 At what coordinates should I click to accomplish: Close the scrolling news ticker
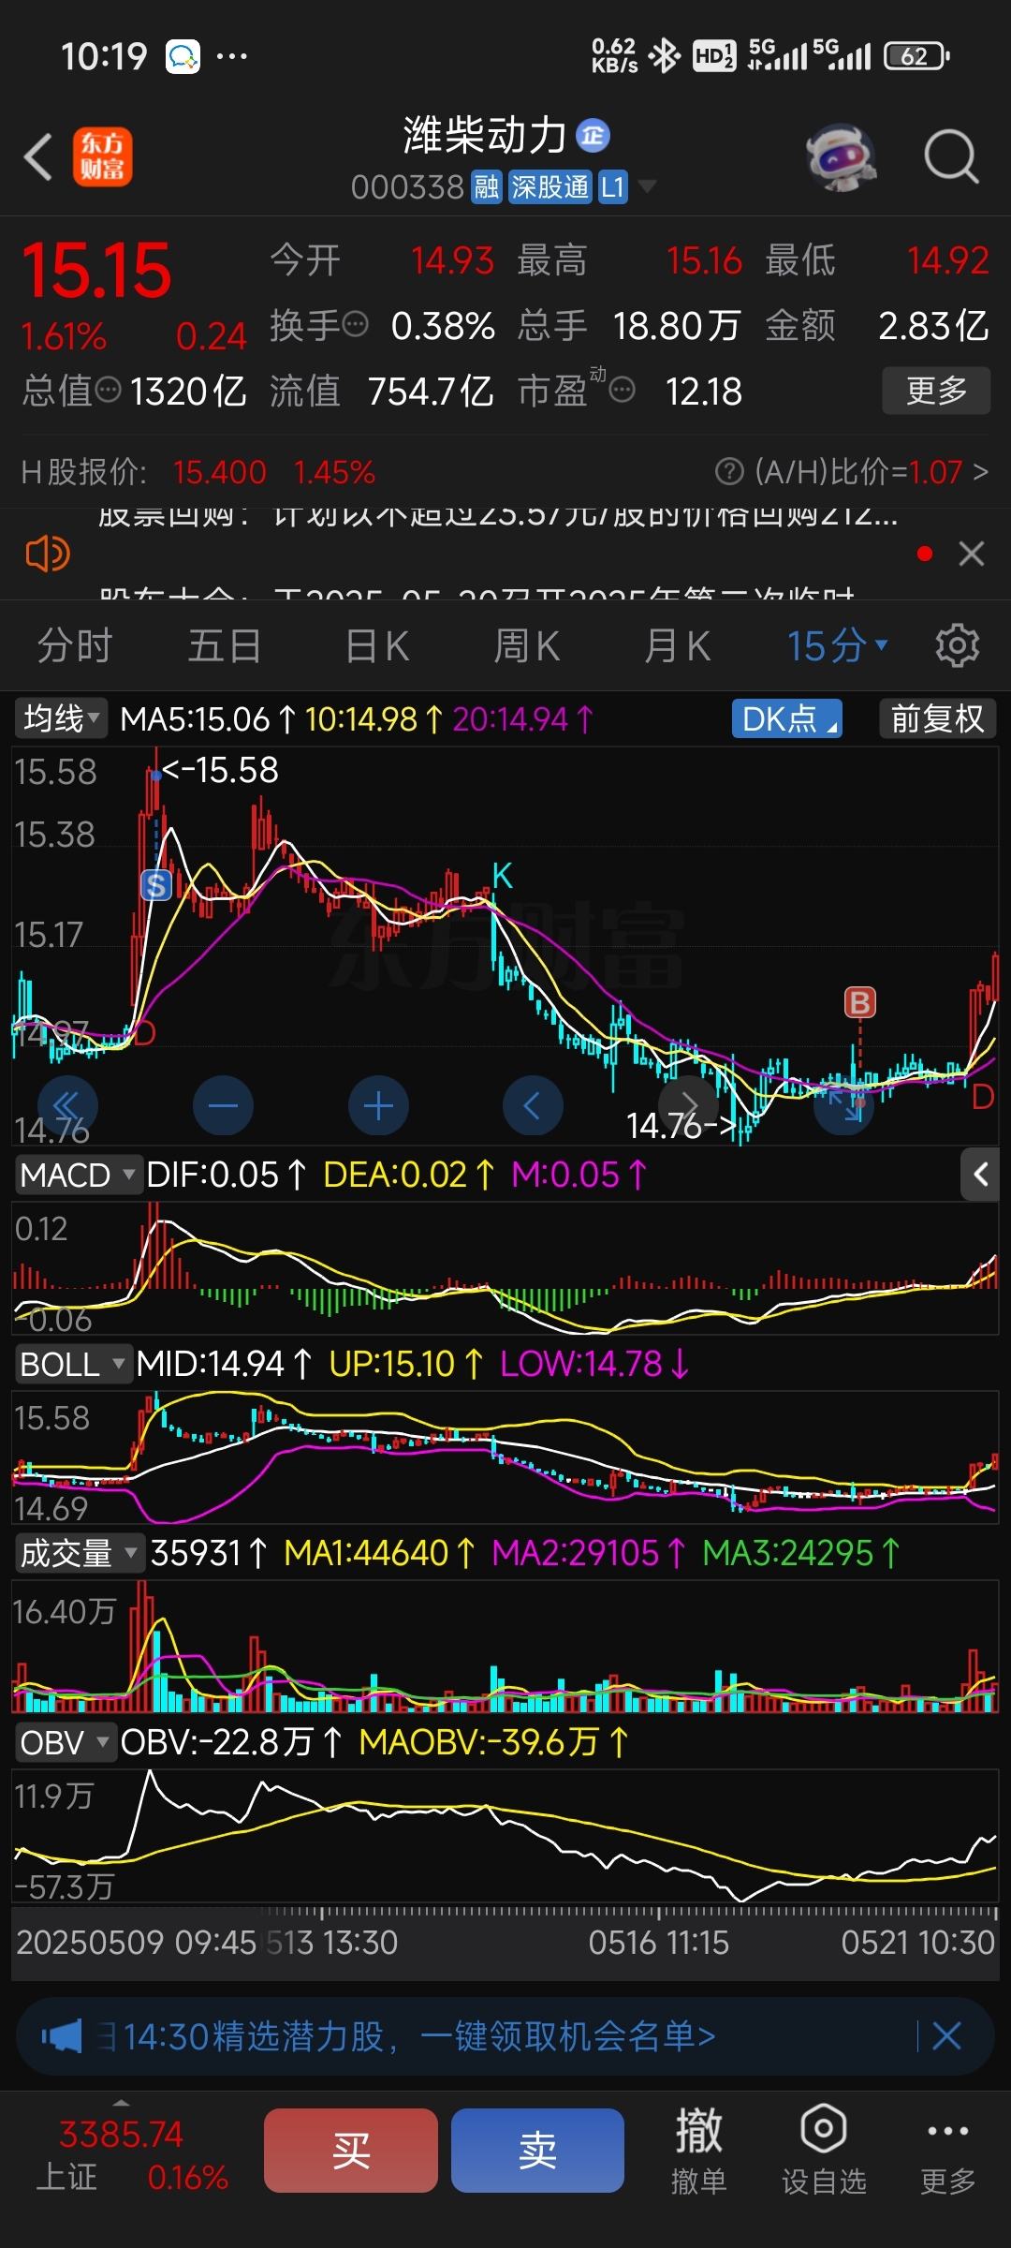click(972, 554)
